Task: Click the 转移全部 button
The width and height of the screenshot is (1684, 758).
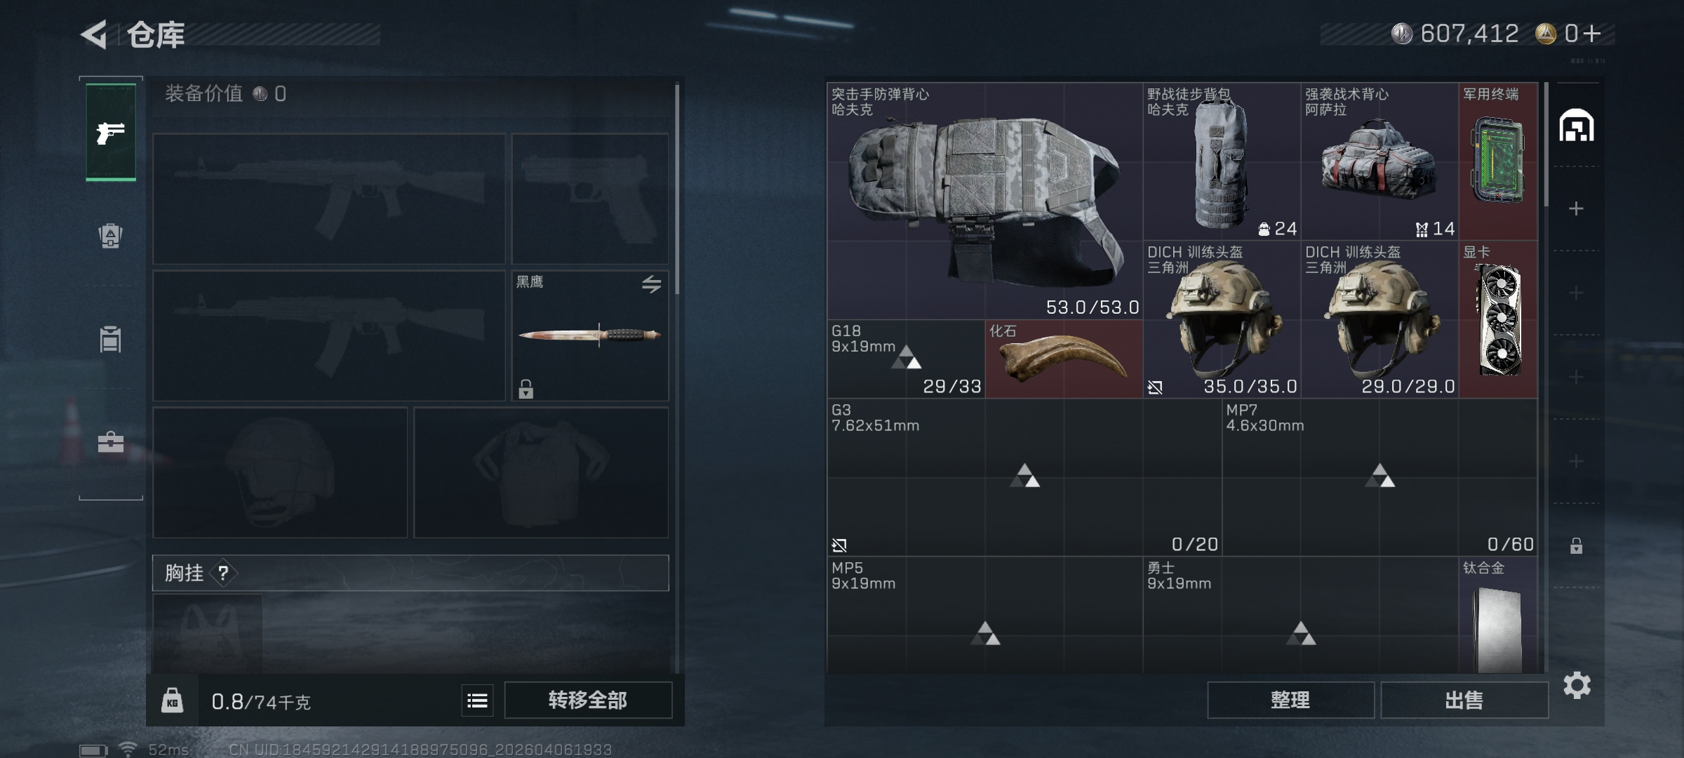Action: (588, 700)
